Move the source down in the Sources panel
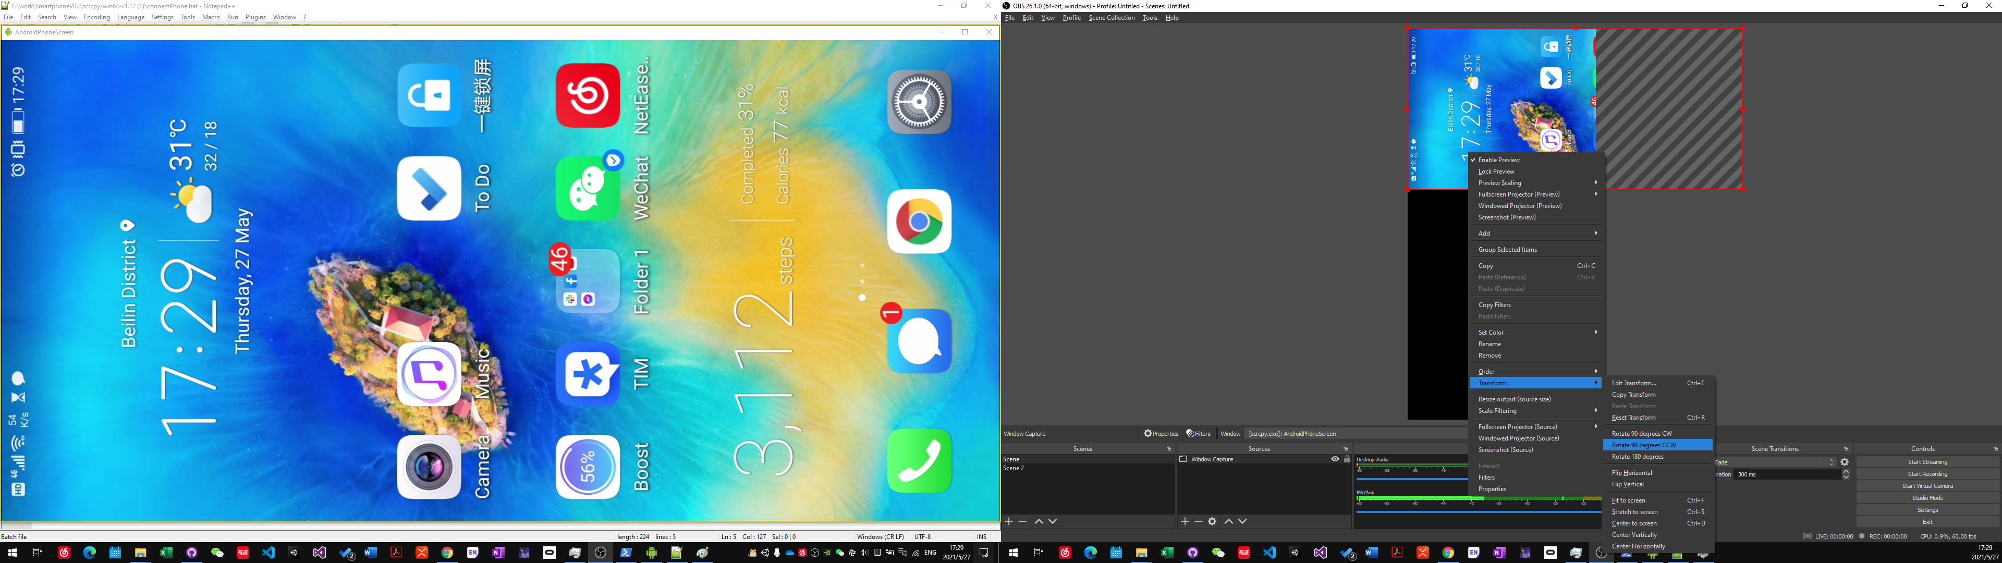The image size is (2002, 563). [x=1243, y=522]
